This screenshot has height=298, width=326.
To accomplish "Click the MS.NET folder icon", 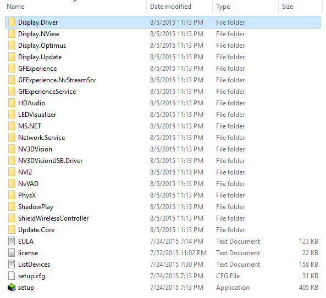I will [x=12, y=126].
